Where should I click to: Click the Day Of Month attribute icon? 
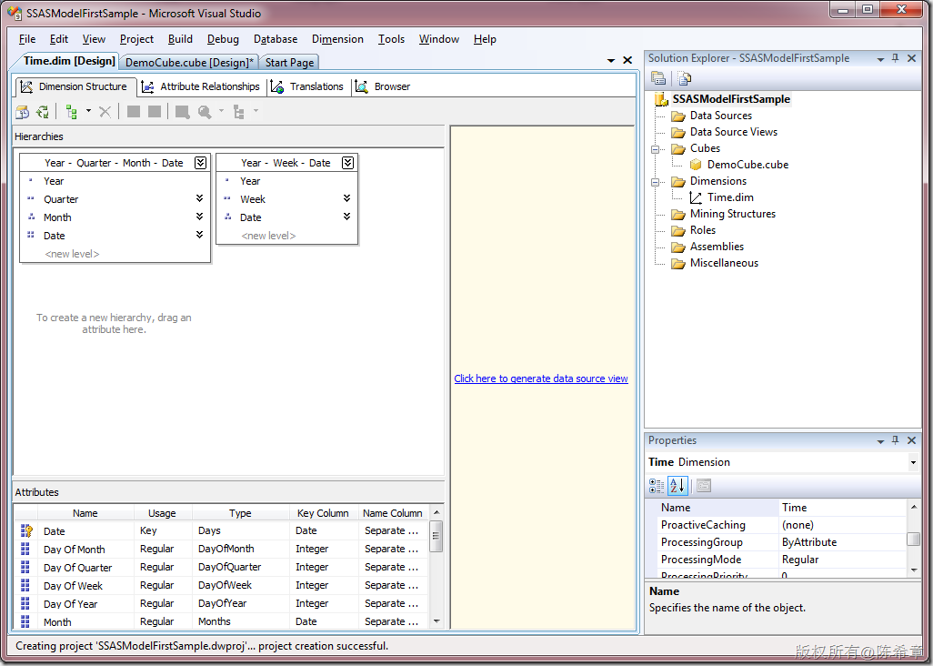tap(25, 549)
